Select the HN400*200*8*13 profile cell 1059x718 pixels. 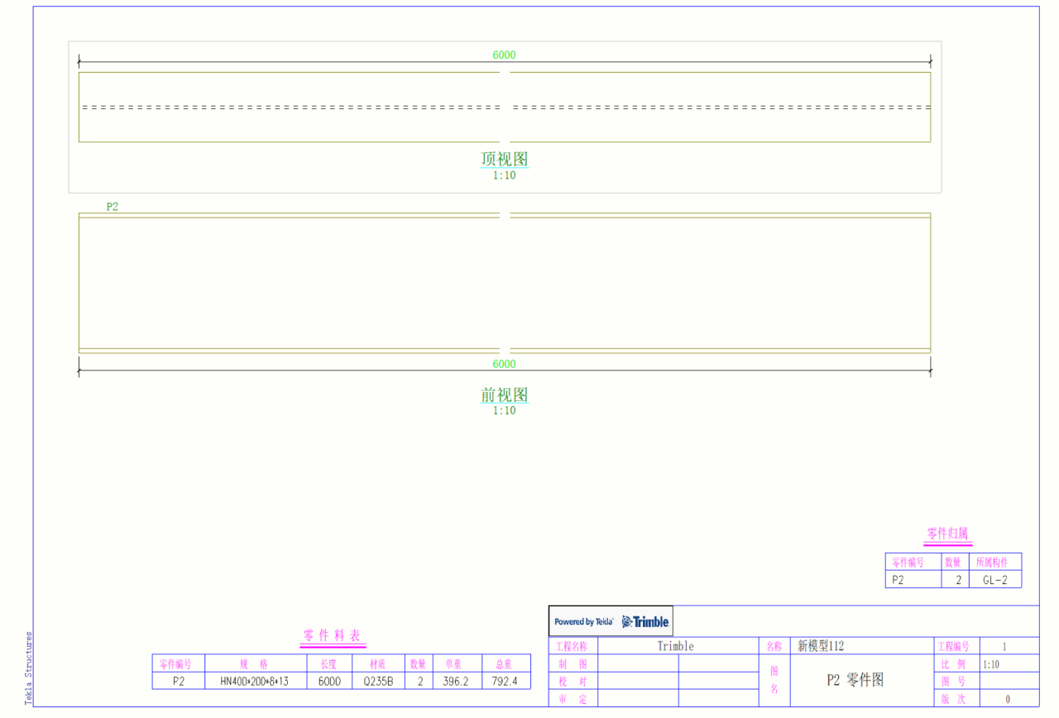254,682
